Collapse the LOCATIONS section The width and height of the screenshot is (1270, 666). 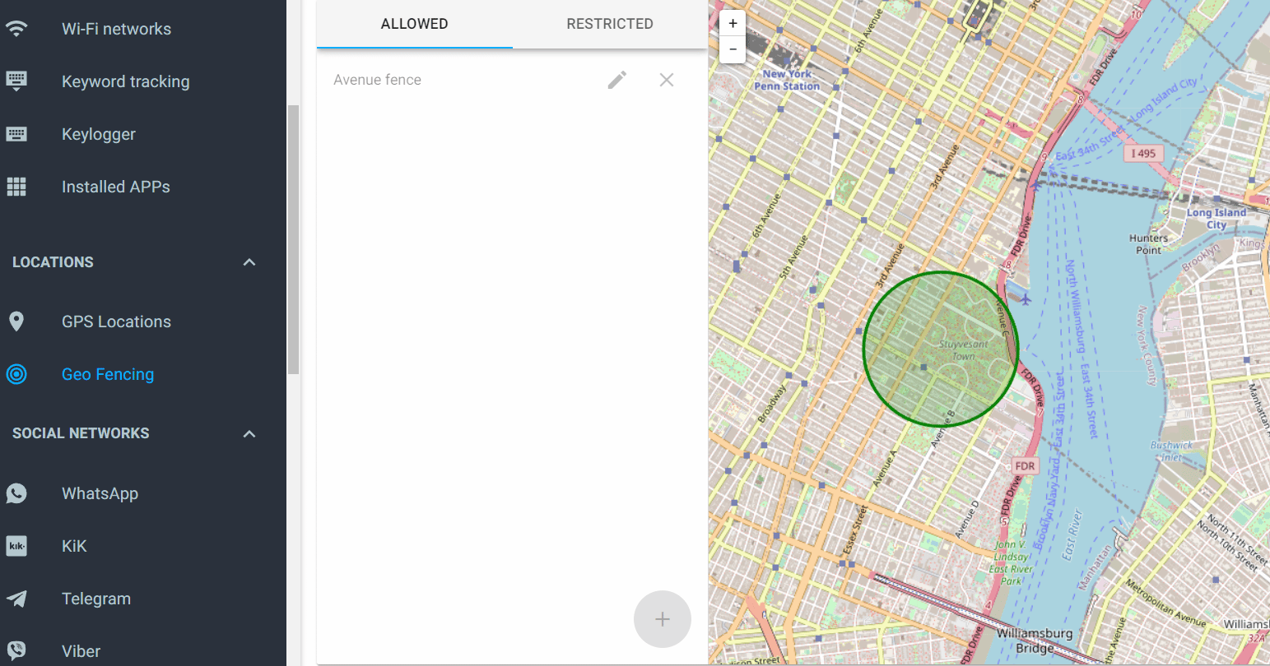249,261
